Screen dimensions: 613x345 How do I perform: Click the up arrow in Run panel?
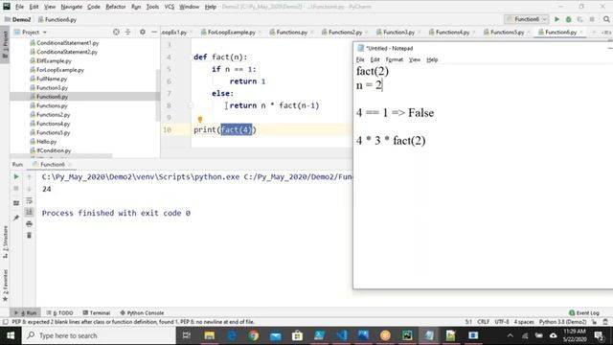(29, 176)
